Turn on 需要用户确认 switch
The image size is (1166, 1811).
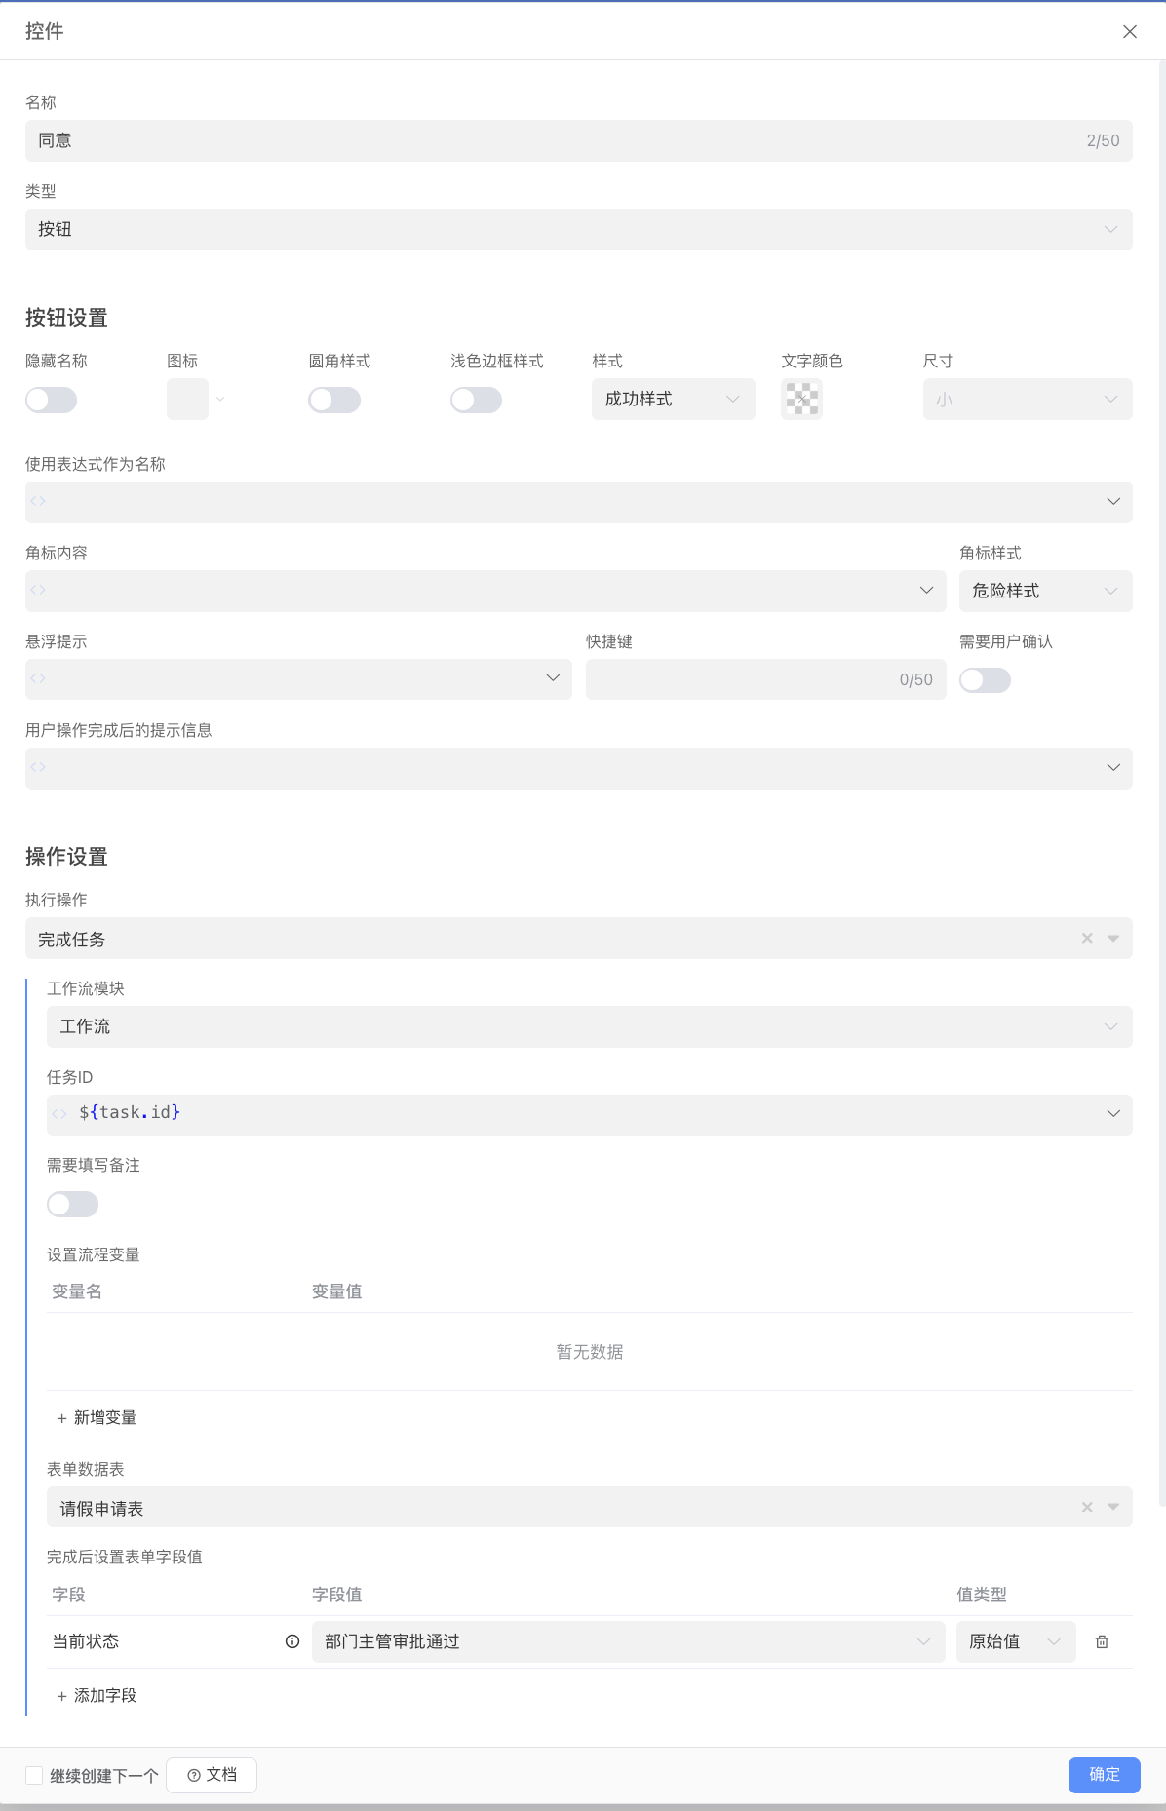pyautogui.click(x=985, y=680)
